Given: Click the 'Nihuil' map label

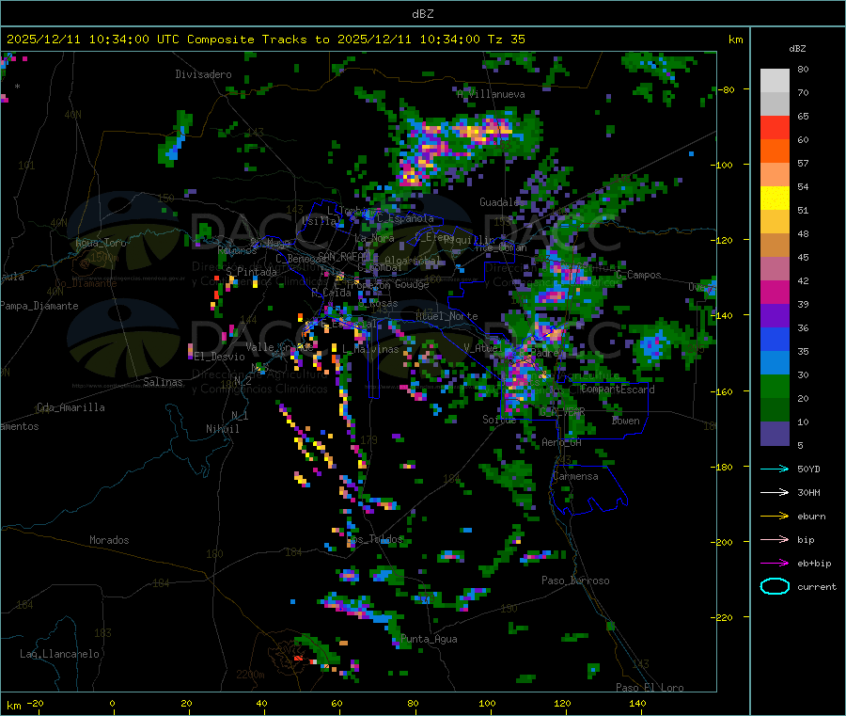Looking at the screenshot, I should coord(223,429).
